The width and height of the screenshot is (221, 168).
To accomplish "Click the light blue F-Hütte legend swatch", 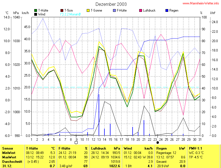I will (115, 10).
